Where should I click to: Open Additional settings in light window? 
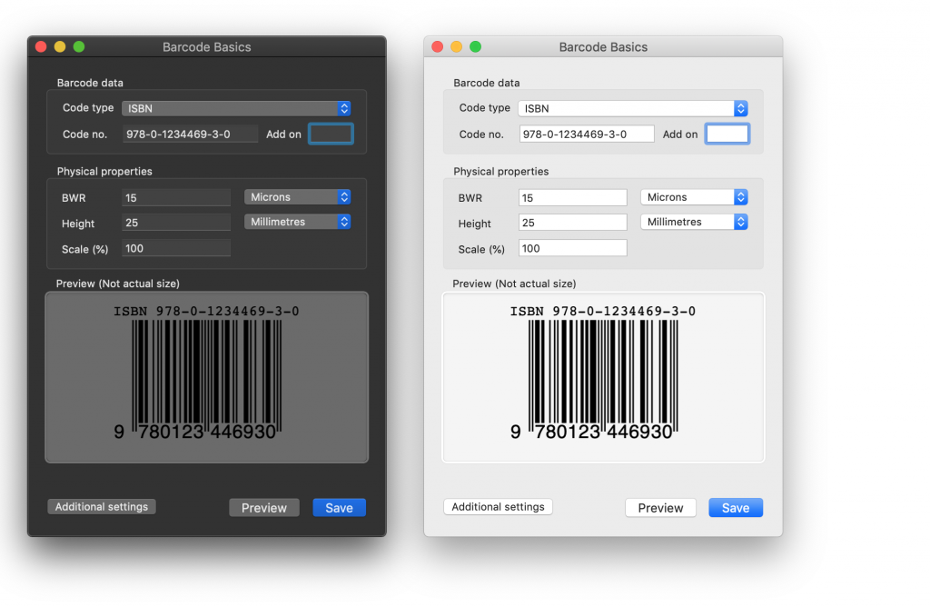(x=499, y=507)
